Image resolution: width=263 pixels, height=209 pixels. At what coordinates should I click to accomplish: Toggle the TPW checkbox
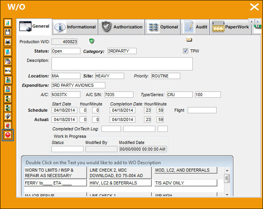[185, 51]
